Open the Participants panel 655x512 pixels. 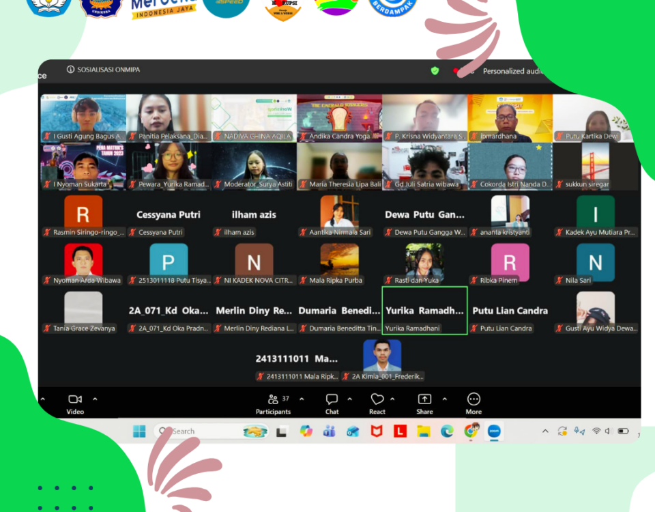click(273, 399)
